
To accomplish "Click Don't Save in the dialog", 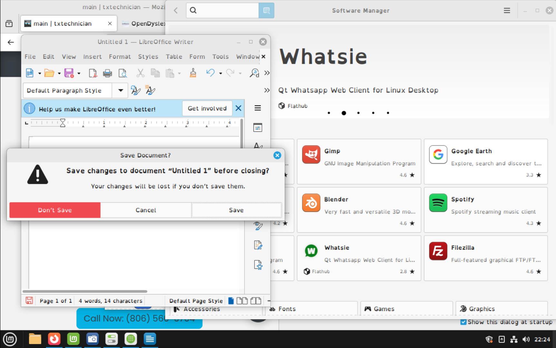I will pos(55,210).
